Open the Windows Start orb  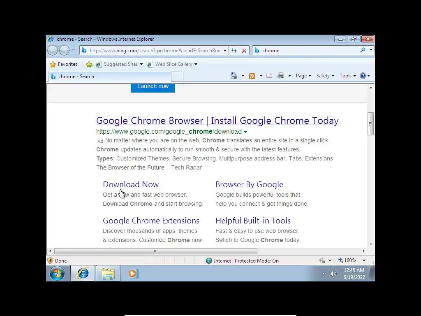click(x=57, y=274)
